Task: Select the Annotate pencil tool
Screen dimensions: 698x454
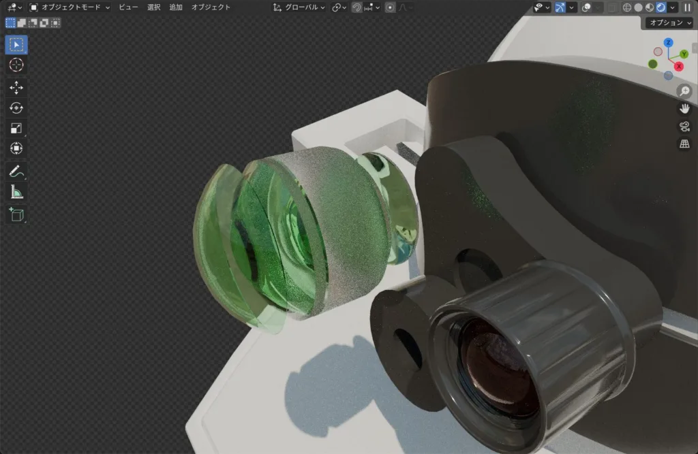Action: click(x=16, y=171)
